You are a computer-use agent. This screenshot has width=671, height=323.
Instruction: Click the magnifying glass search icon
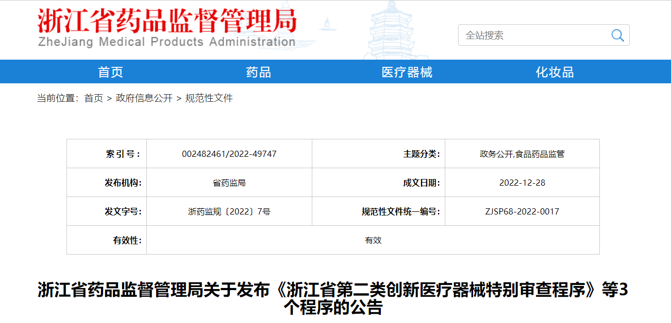[617, 35]
